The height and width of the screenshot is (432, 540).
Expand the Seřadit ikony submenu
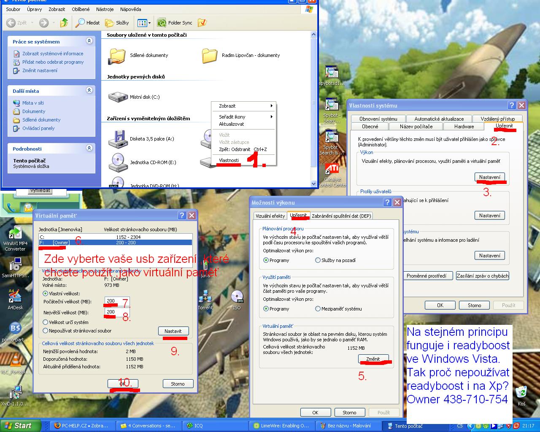coord(243,117)
